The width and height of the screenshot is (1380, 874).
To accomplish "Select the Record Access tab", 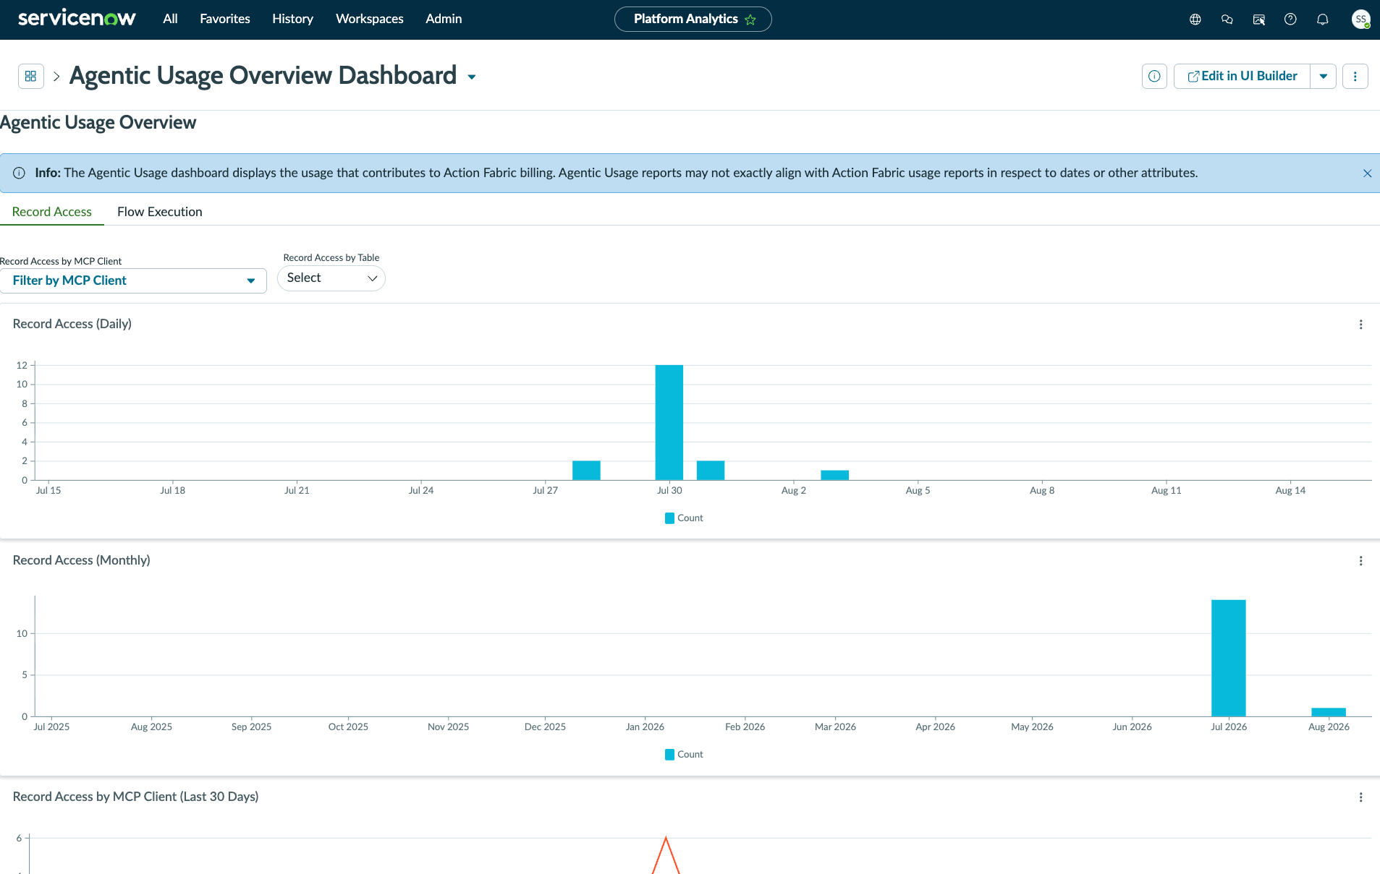I will (x=52, y=212).
